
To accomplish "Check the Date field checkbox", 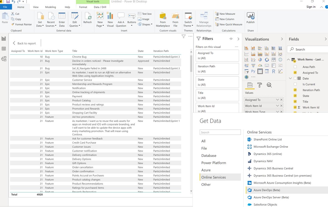I will click(295, 78).
